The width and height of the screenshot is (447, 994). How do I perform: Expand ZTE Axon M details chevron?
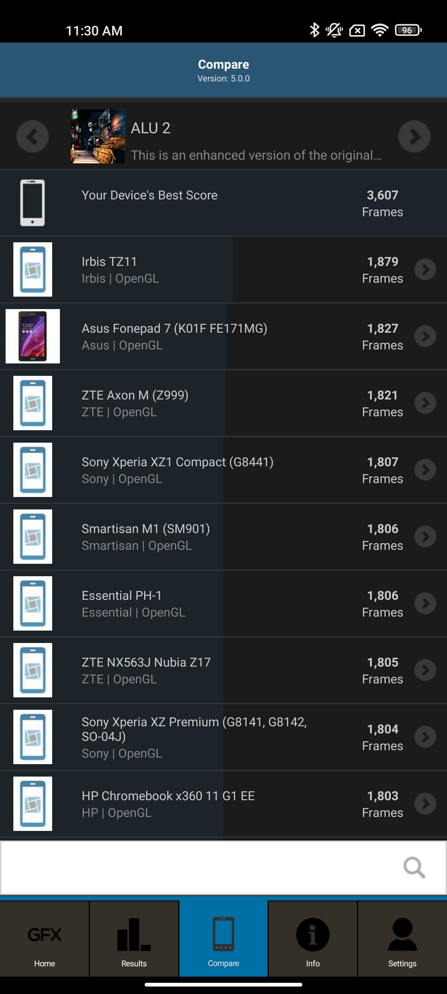(425, 403)
